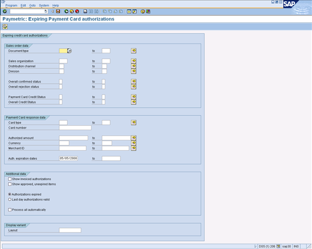Click the Card number input field
This screenshot has height=249, width=312.
(x=75, y=128)
